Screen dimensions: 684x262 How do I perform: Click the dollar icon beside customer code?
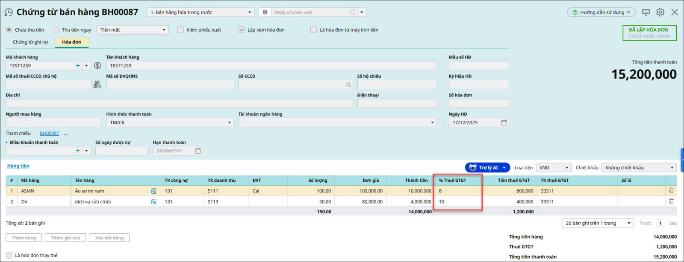pos(97,66)
